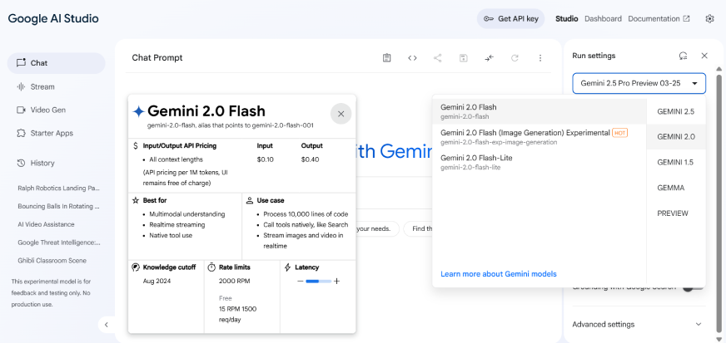
Task: Click the Chat Prompt title
Action: tap(157, 57)
